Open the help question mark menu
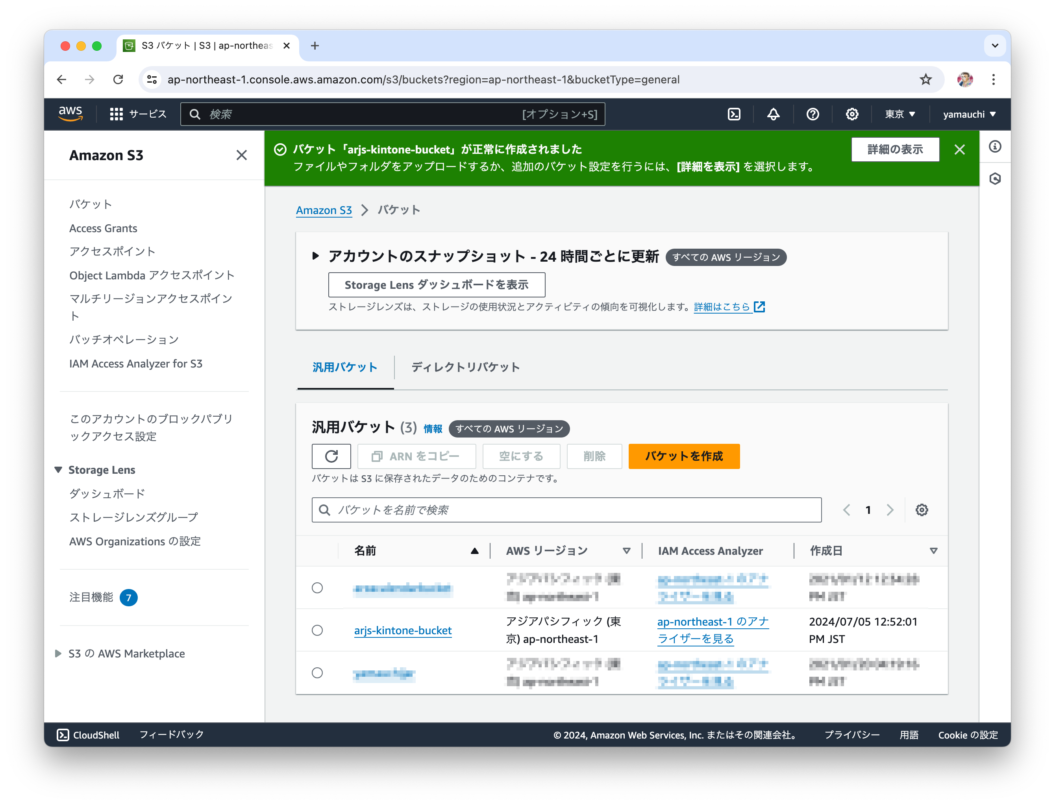Screen dimensions: 1055x805 coord(812,114)
